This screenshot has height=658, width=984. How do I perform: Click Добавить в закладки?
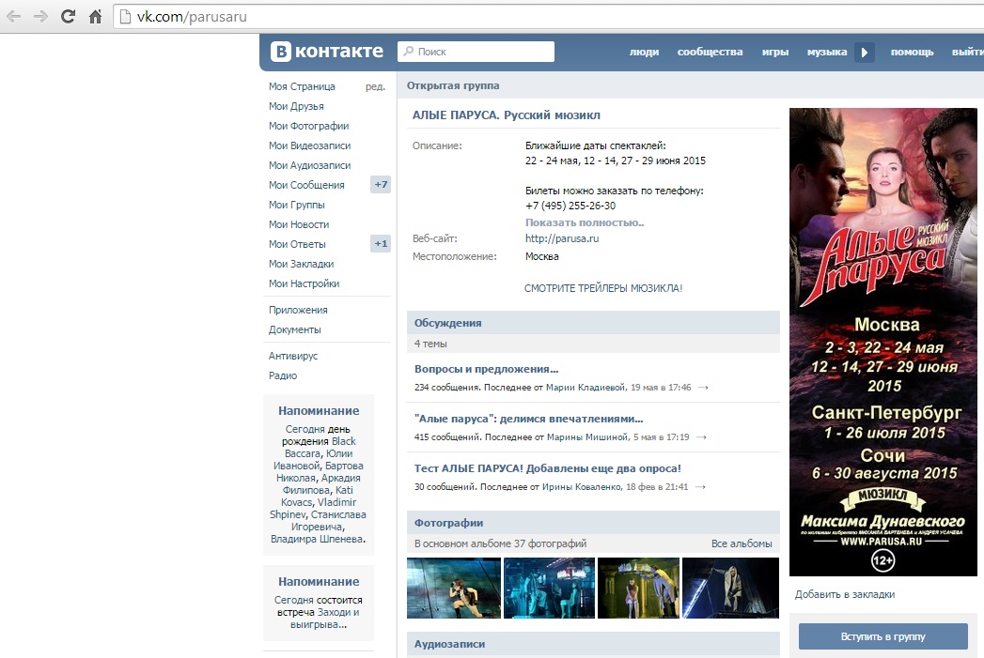(845, 595)
